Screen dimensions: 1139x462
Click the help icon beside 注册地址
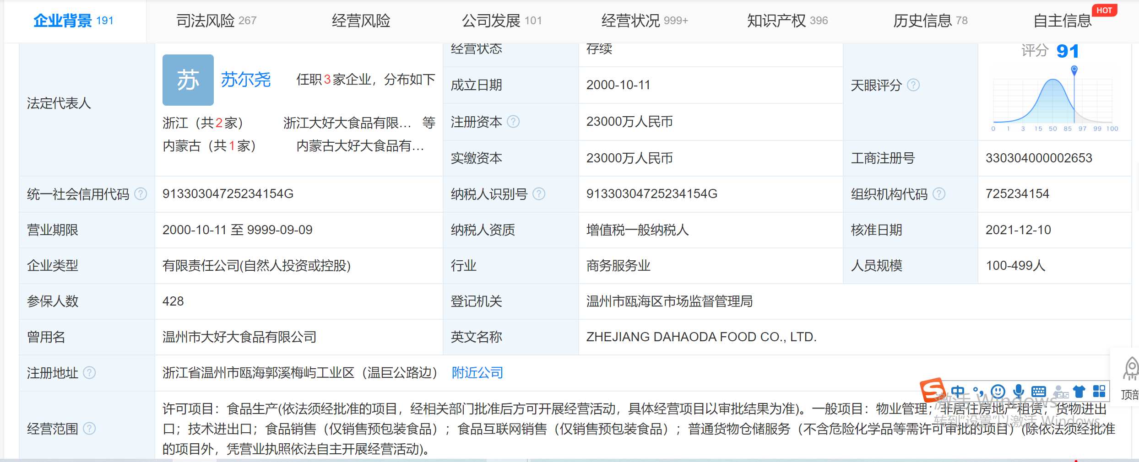[89, 373]
